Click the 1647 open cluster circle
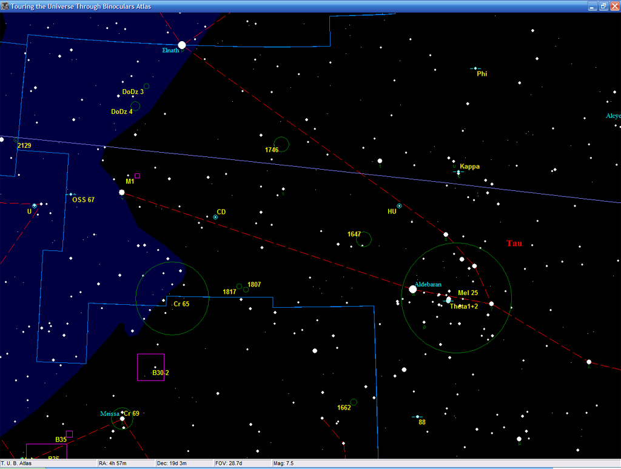 (364, 239)
